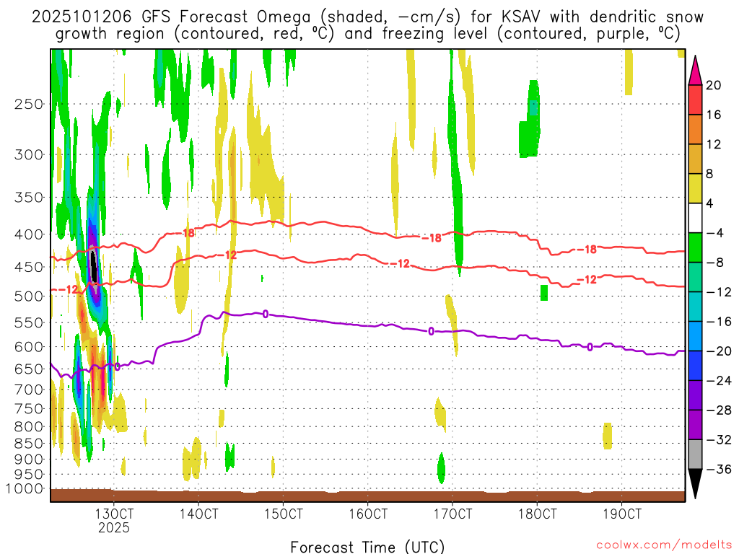Screen dimensions: 739x554
Task: Click the purple 0 freezing label near 148CT
Action: click(x=266, y=314)
